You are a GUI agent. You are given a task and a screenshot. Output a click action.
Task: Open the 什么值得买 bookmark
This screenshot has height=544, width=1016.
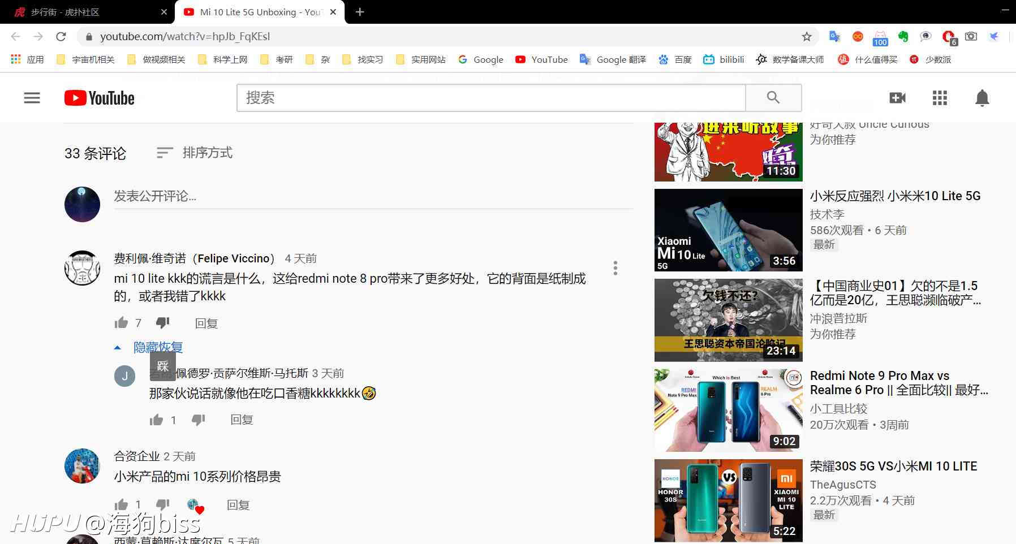tap(868, 59)
